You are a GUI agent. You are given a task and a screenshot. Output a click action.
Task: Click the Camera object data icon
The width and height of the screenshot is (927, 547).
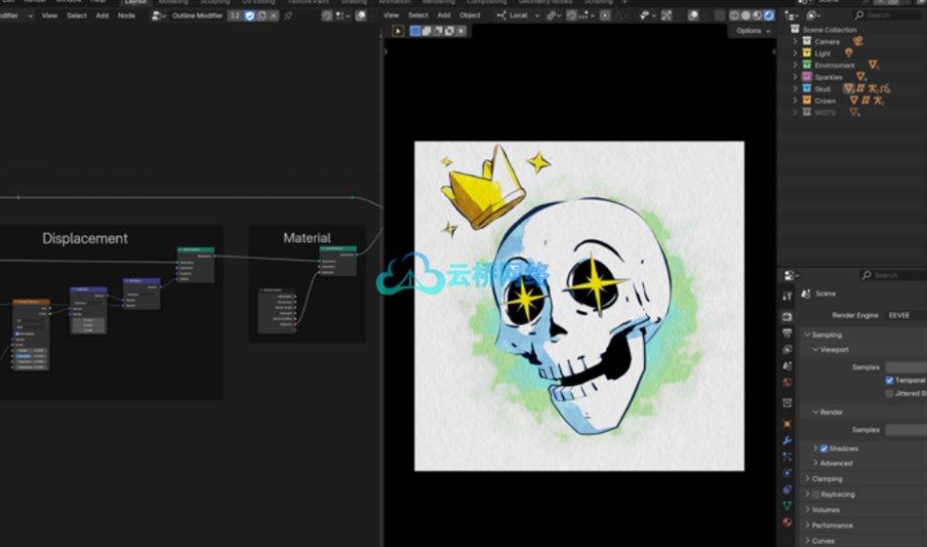[858, 41]
